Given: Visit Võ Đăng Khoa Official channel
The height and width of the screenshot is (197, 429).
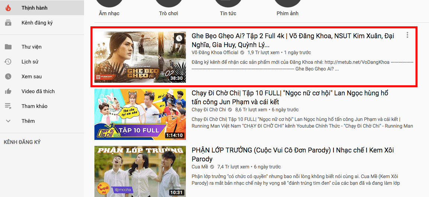Looking at the screenshot, I should [x=215, y=52].
